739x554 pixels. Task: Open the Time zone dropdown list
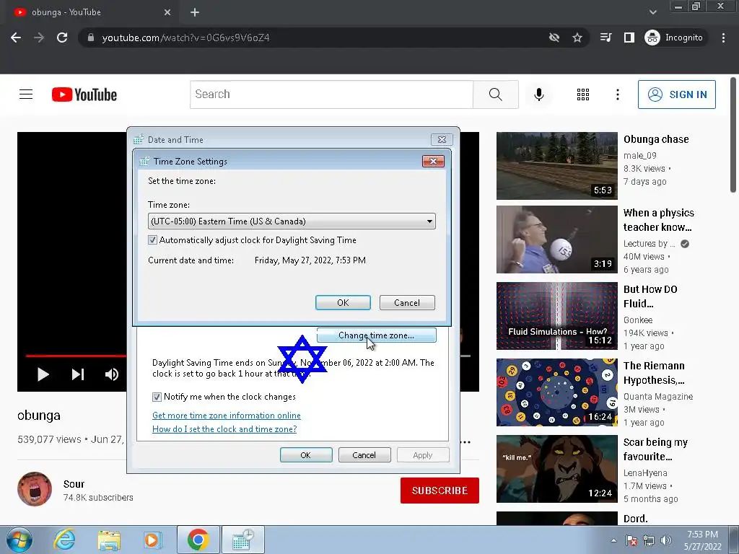292,221
